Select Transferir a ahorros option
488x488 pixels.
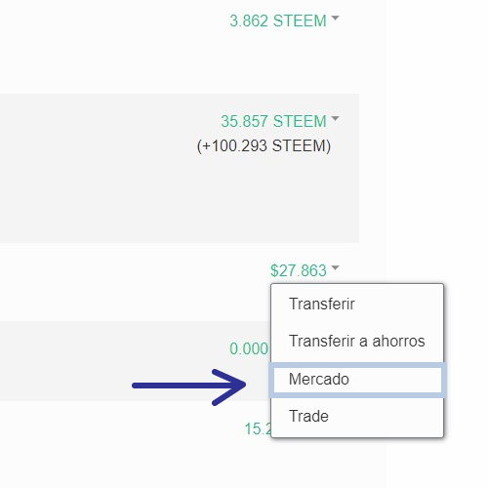tap(357, 342)
